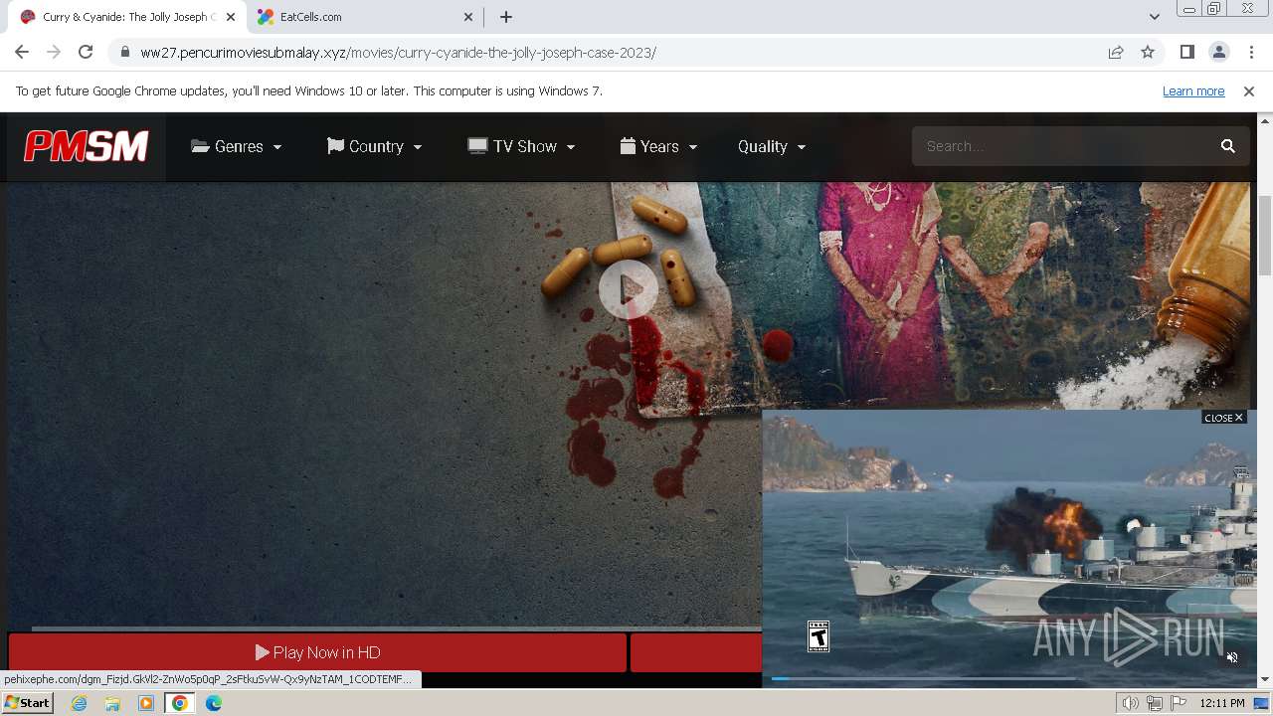Screen dimensions: 1273x716
Task: View site information lock icon
Action: (x=124, y=53)
